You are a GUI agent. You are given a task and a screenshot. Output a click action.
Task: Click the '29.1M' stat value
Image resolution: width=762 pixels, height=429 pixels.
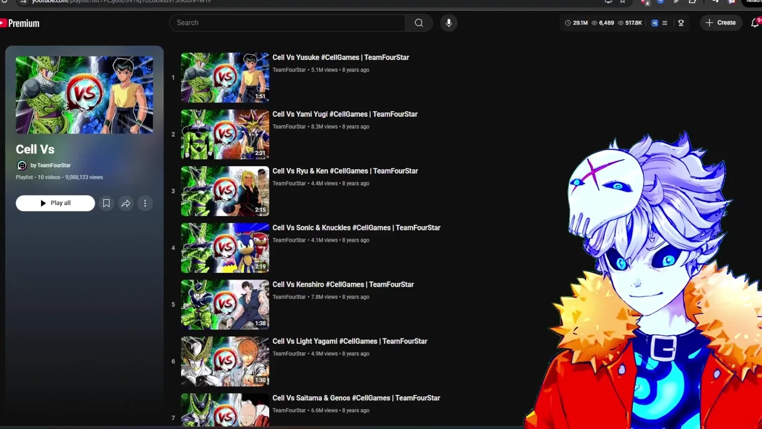tap(580, 23)
